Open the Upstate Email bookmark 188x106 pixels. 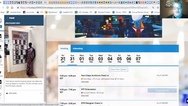[x=14, y=12]
